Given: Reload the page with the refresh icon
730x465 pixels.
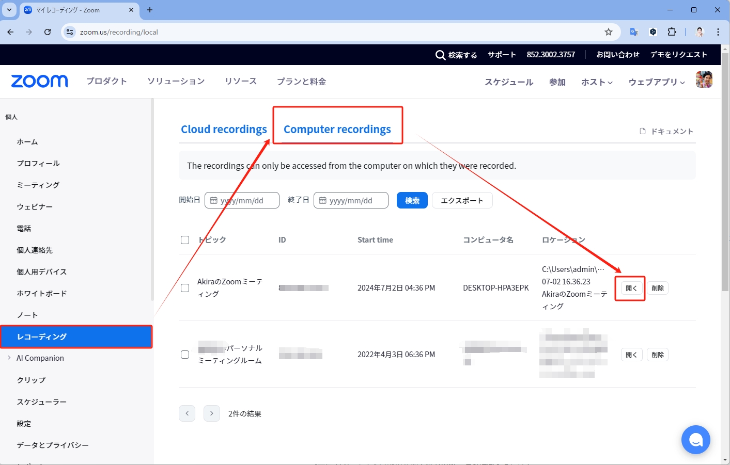Looking at the screenshot, I should [x=48, y=31].
